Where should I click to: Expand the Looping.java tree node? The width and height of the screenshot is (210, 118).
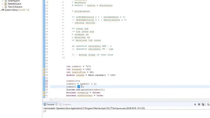3,1
